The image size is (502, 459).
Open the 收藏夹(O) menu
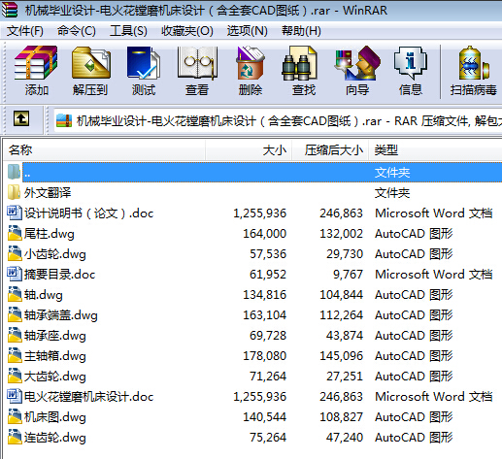click(187, 31)
